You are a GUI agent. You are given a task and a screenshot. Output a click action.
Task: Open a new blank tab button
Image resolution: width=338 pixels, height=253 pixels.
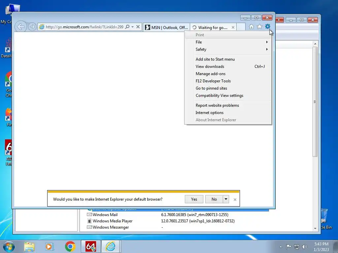click(241, 27)
